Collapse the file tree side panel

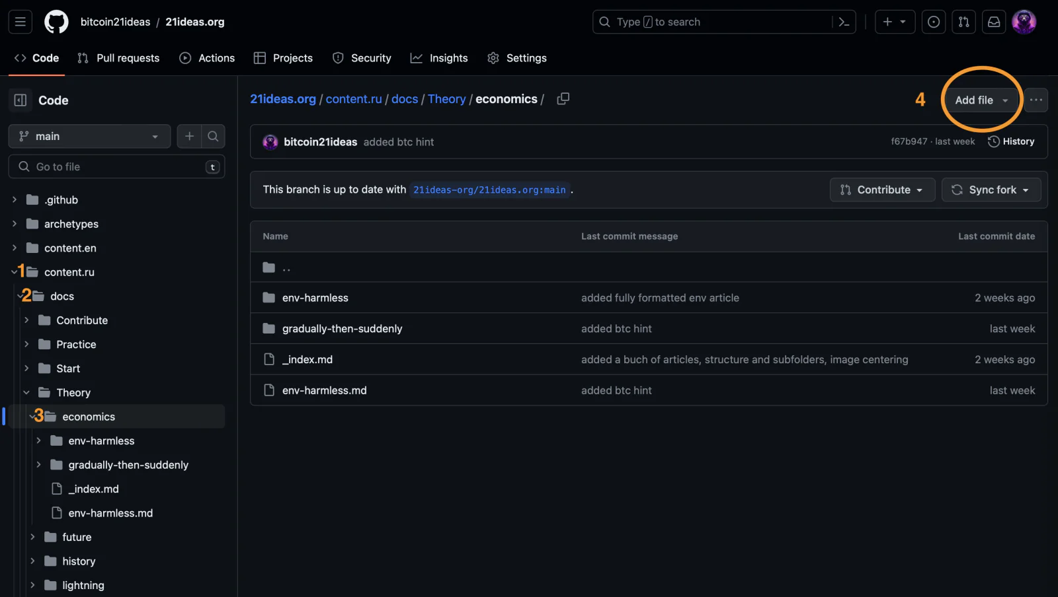coord(20,100)
